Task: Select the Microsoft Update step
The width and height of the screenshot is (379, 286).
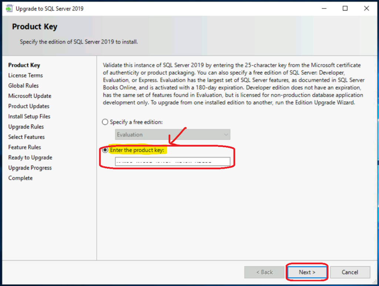Action: click(x=30, y=96)
